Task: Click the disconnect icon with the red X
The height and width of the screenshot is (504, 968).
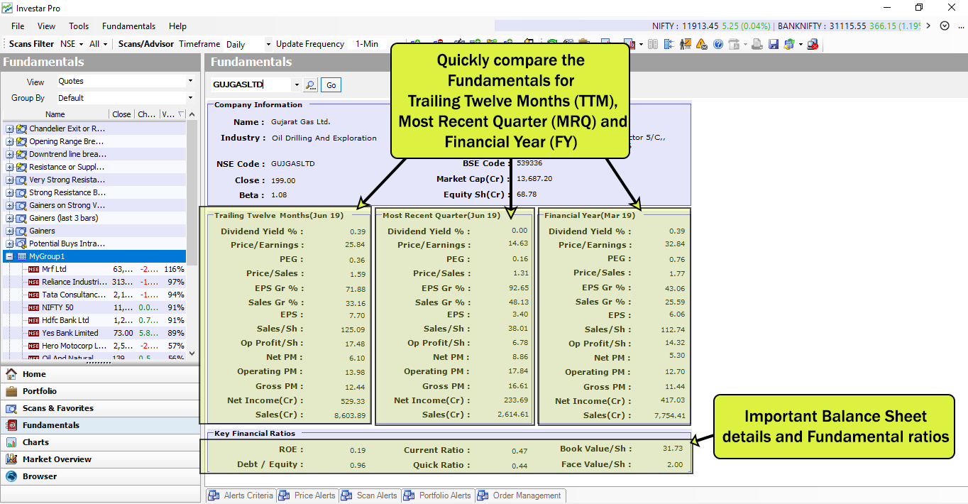Action: coord(813,44)
